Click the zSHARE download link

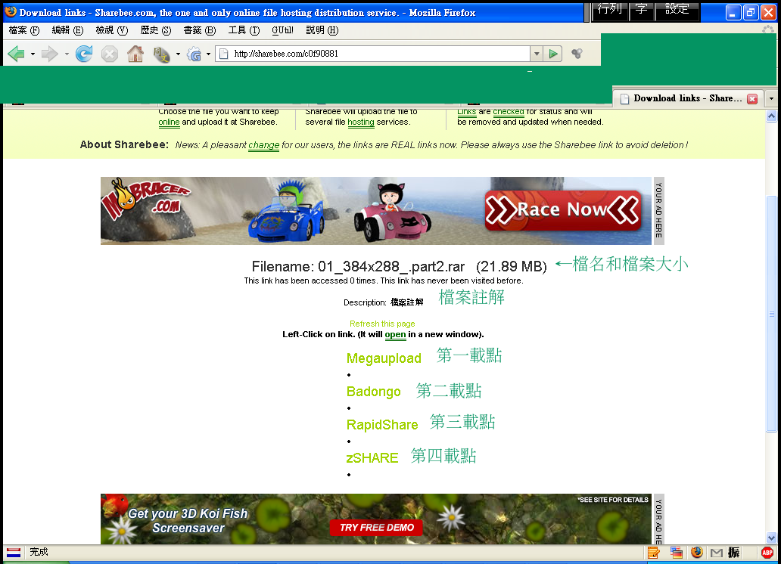pyautogui.click(x=372, y=458)
